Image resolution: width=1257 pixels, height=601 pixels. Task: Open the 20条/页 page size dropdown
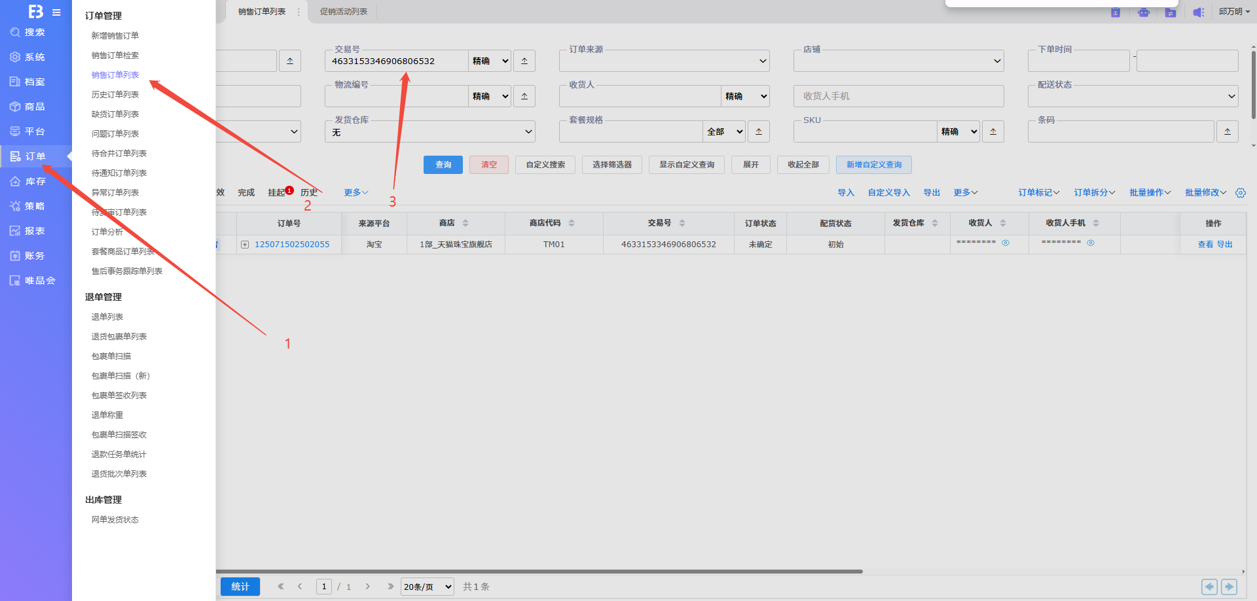[428, 587]
